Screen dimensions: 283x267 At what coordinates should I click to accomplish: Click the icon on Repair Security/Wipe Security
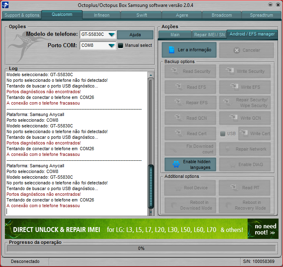pyautogui.click(x=227, y=102)
